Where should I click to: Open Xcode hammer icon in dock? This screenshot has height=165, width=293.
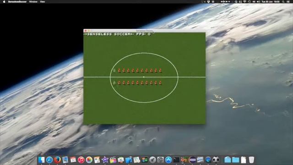(x=129, y=160)
